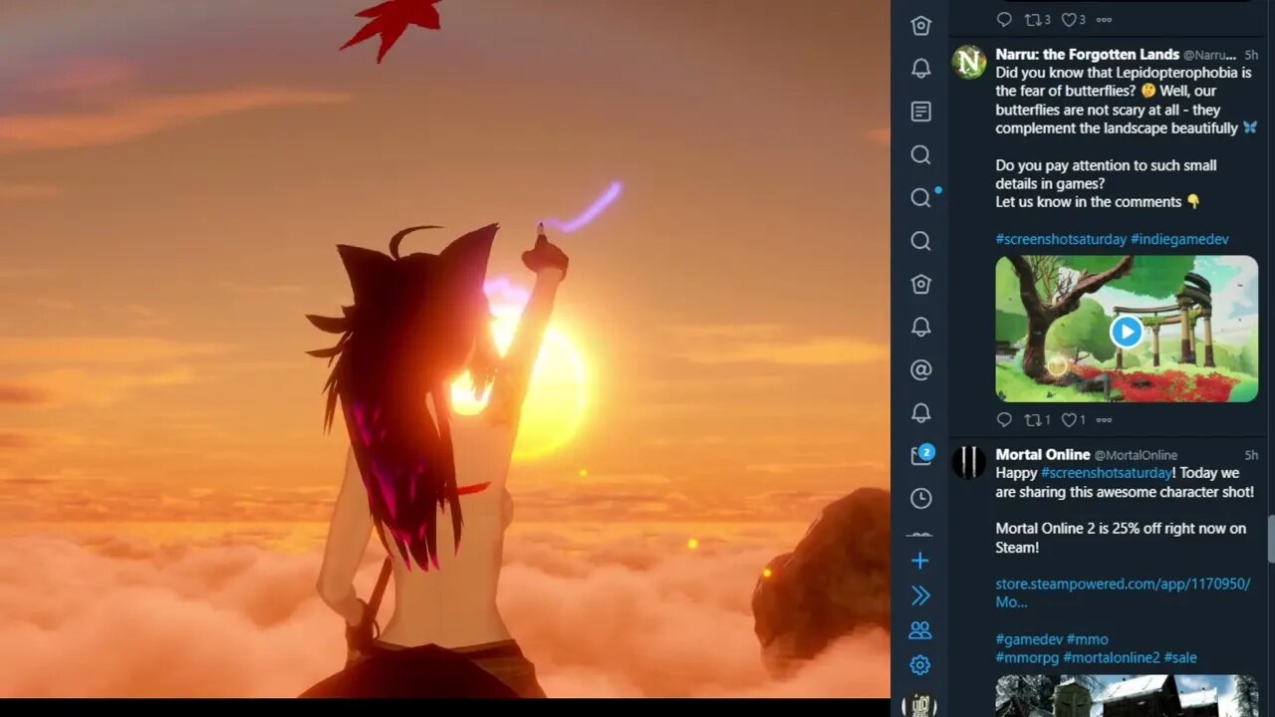Viewport: 1275px width, 717px height.
Task: Open the #mortalonline2 hashtag
Action: pyautogui.click(x=1112, y=657)
